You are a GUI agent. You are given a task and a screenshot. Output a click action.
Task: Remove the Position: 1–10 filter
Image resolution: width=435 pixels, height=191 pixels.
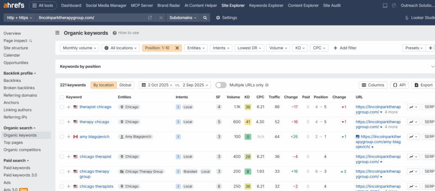(177, 48)
